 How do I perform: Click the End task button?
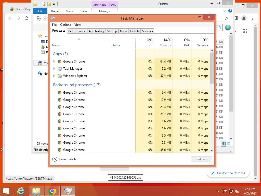click(x=201, y=159)
